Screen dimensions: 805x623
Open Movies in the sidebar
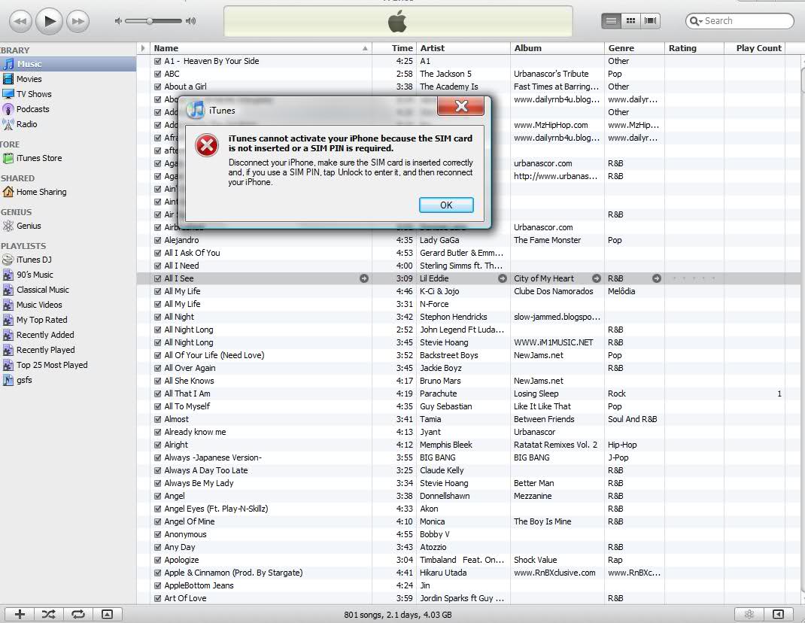click(x=68, y=79)
